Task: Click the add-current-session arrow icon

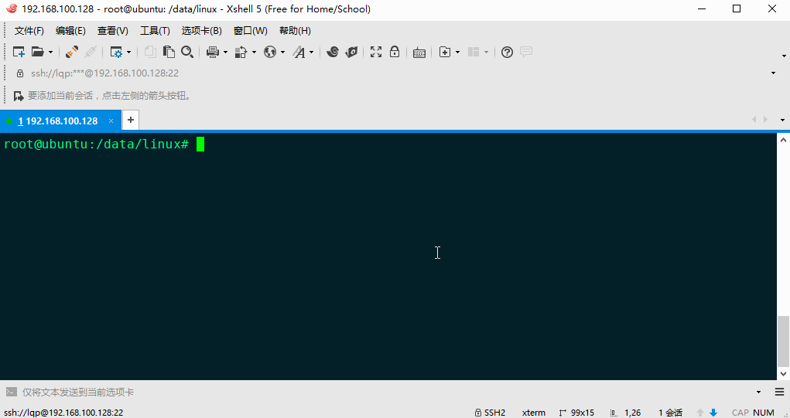Action: (x=19, y=96)
